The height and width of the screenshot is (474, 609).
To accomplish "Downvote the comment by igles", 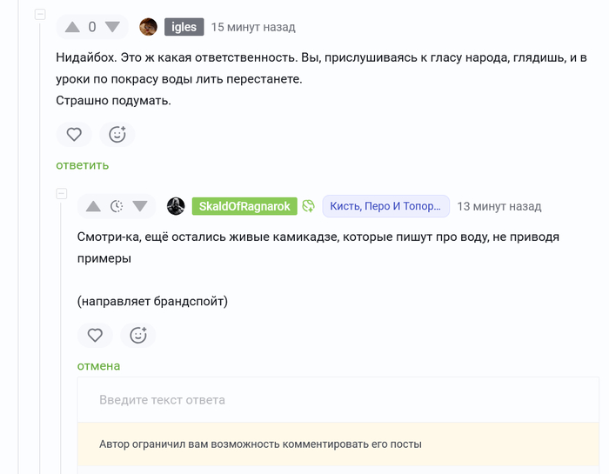I will pyautogui.click(x=111, y=27).
